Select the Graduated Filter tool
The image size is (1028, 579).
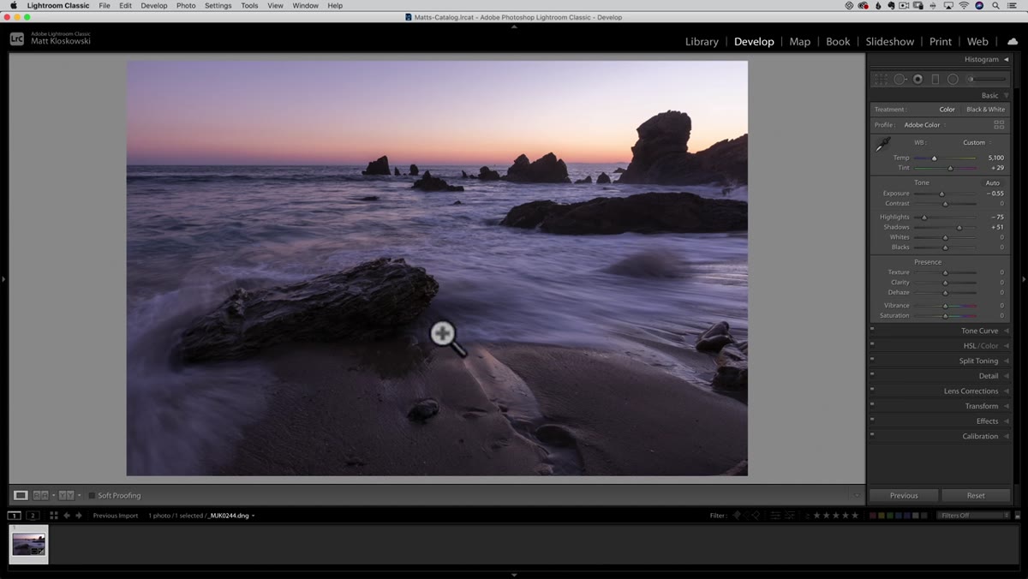tap(935, 79)
